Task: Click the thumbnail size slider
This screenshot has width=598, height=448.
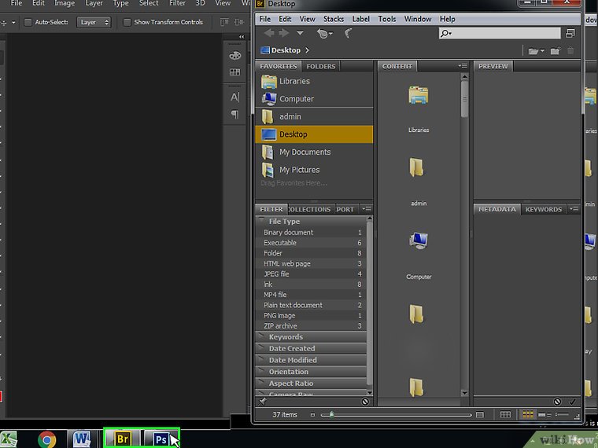Action: pos(331,414)
